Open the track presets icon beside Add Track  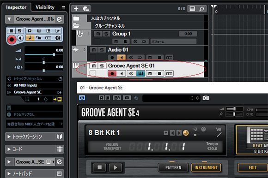tap(86, 8)
